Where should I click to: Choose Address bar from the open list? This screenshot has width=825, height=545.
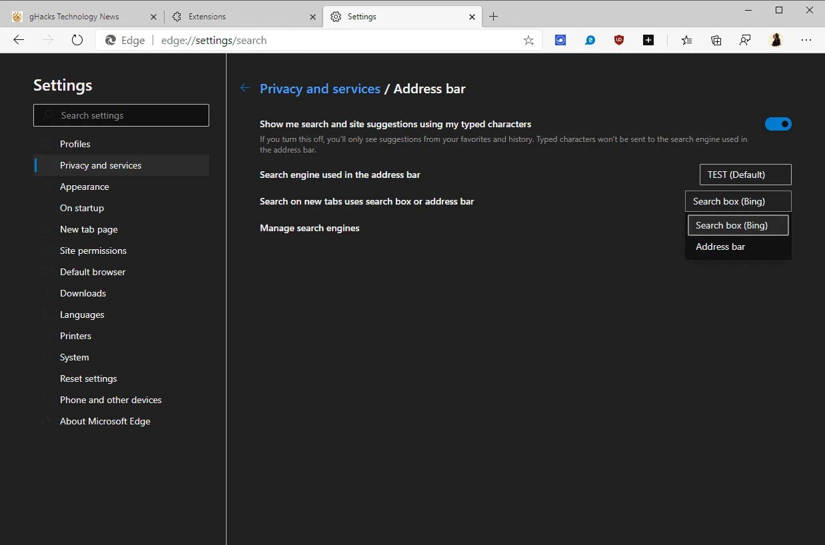pyautogui.click(x=738, y=247)
